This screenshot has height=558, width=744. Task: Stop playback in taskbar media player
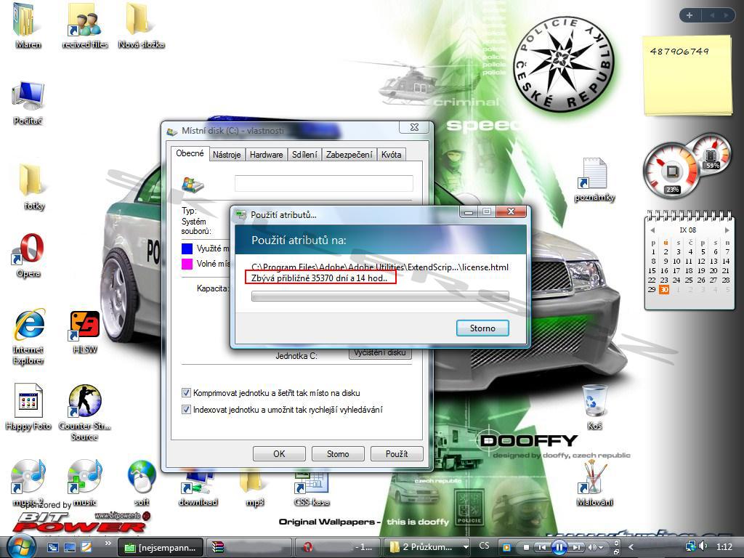pyautogui.click(x=526, y=547)
